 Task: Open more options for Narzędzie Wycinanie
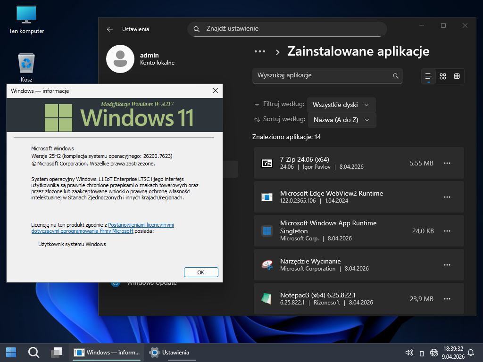(447, 265)
